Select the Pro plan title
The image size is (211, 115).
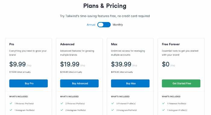(11, 44)
